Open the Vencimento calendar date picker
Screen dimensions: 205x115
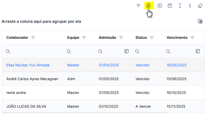[x=198, y=51]
